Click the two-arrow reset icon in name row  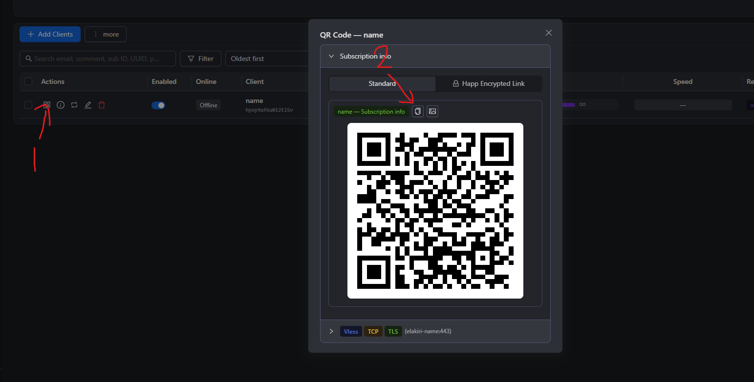[74, 105]
